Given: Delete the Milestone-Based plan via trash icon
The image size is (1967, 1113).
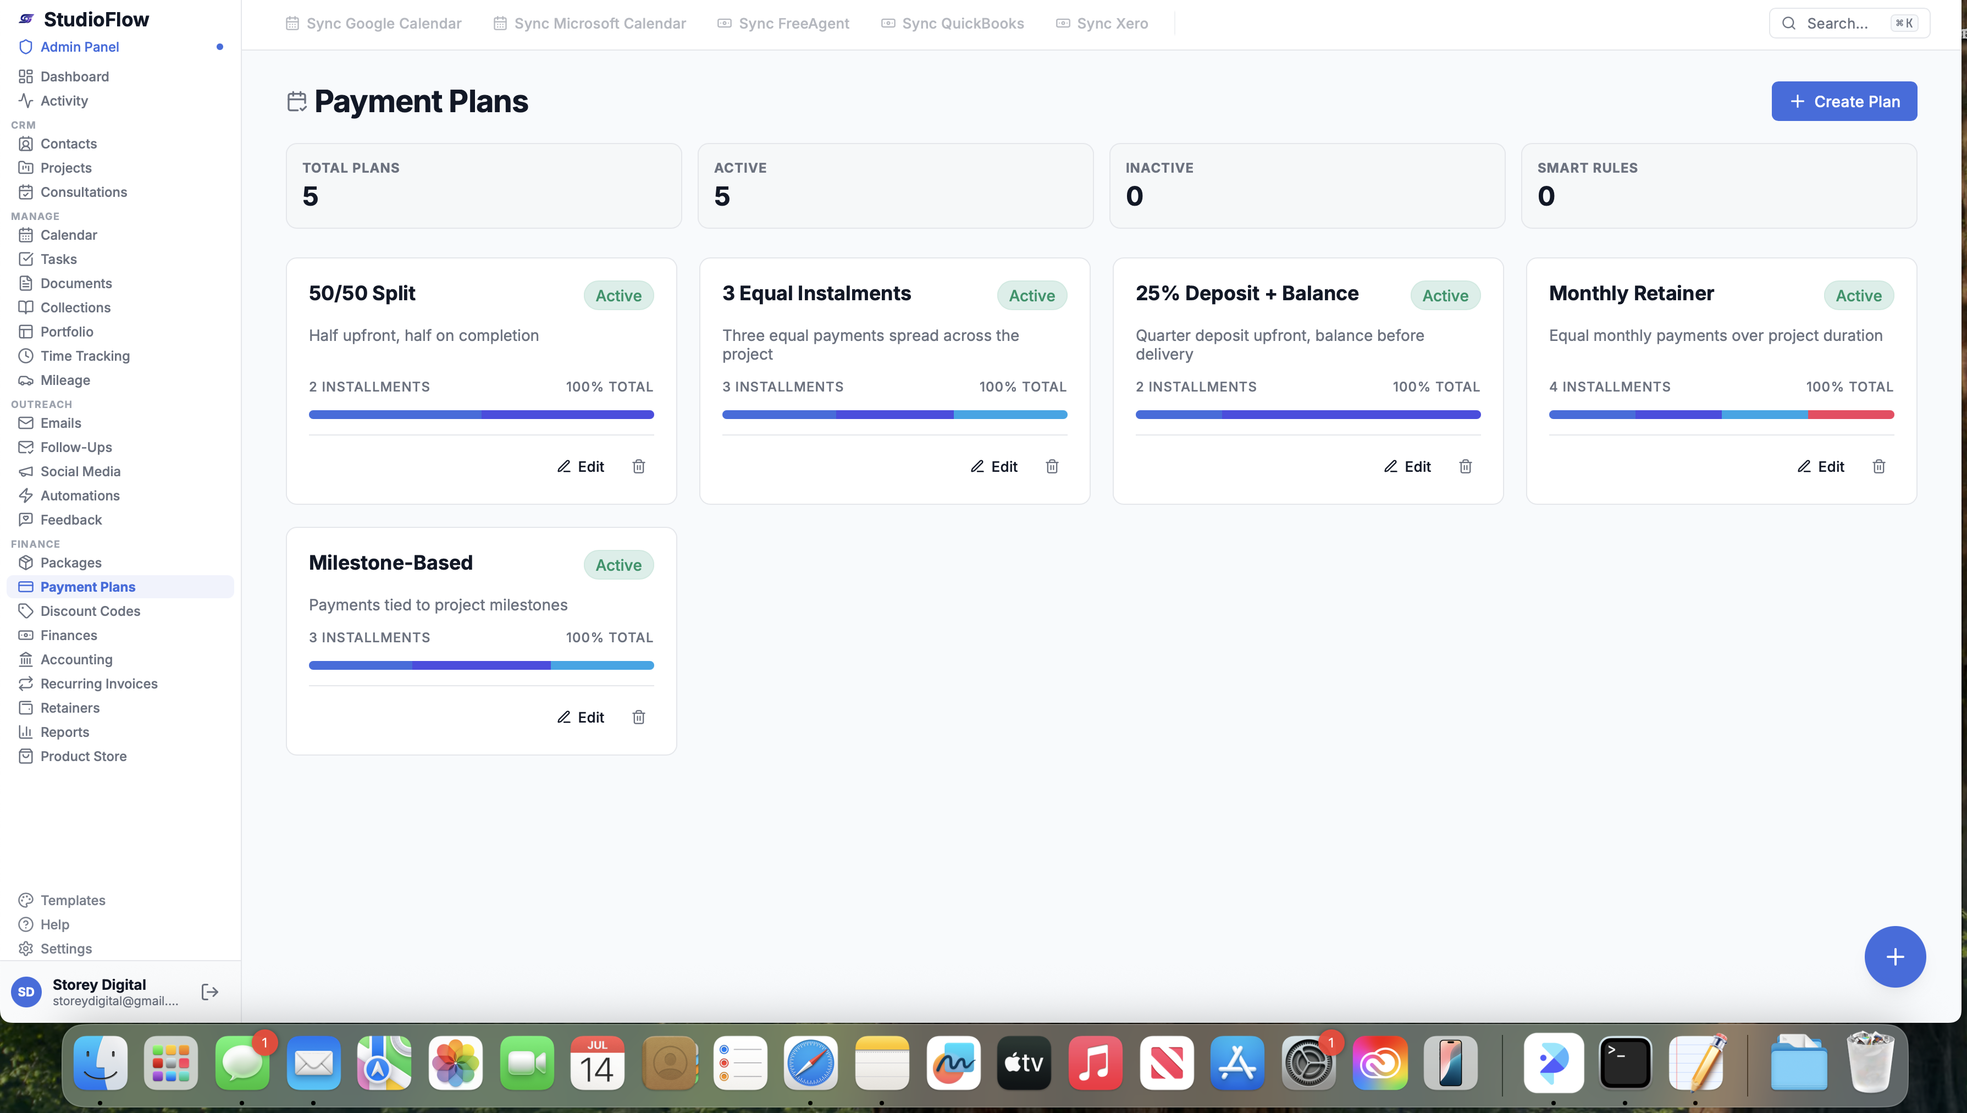Looking at the screenshot, I should click(x=639, y=717).
